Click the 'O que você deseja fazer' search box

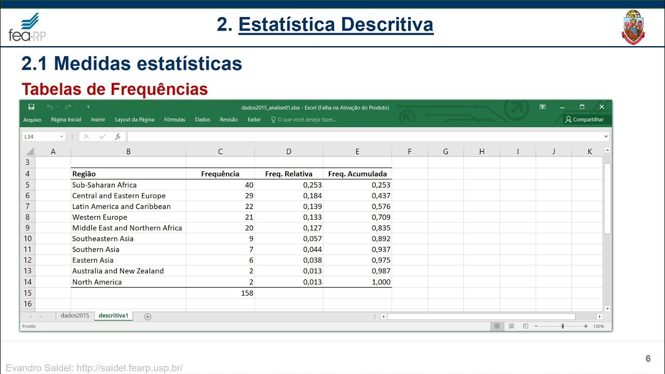303,119
